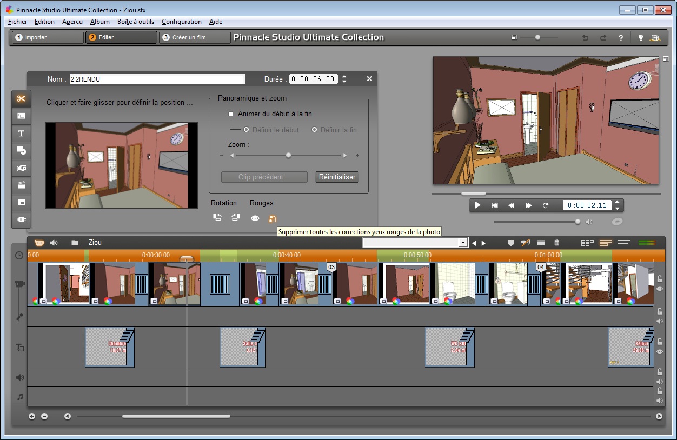This screenshot has width=677, height=440.
Task: Click the loop playback icon
Action: tap(546, 205)
